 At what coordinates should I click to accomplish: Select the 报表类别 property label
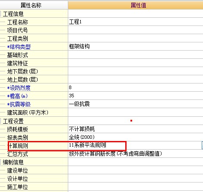coord(17,138)
